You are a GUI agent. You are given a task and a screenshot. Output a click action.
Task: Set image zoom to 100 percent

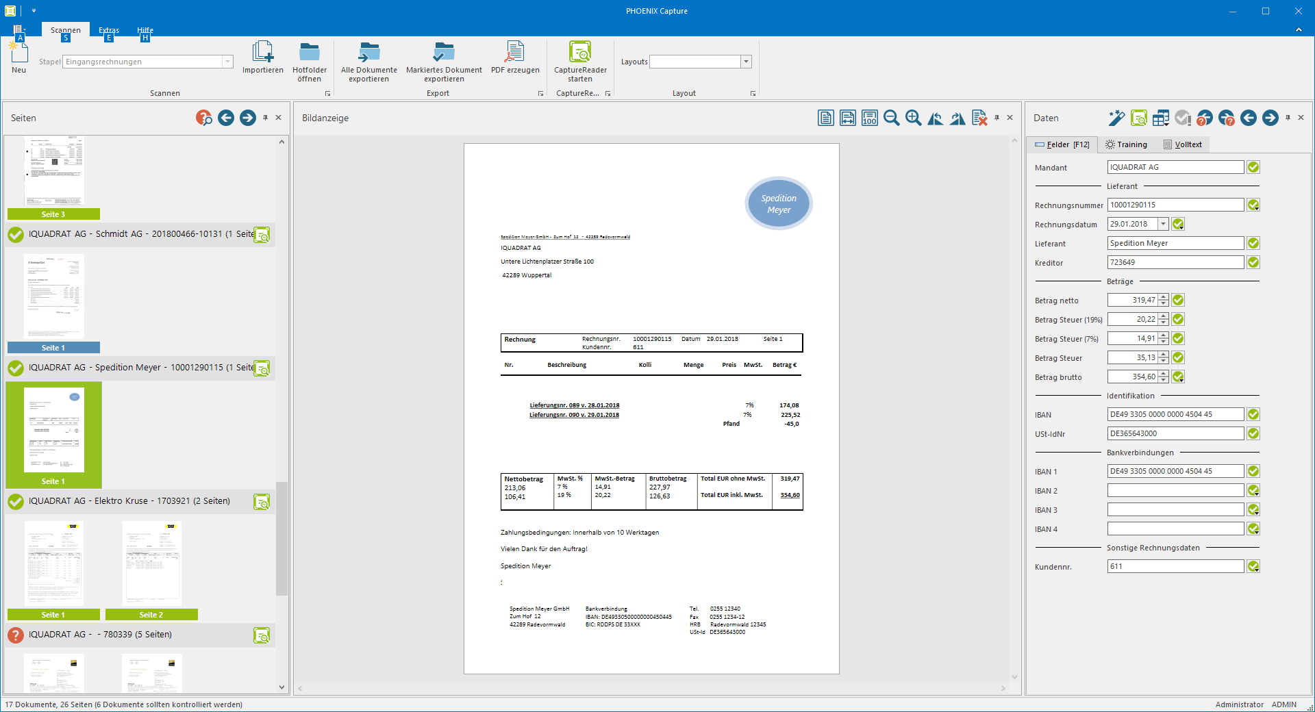(870, 118)
